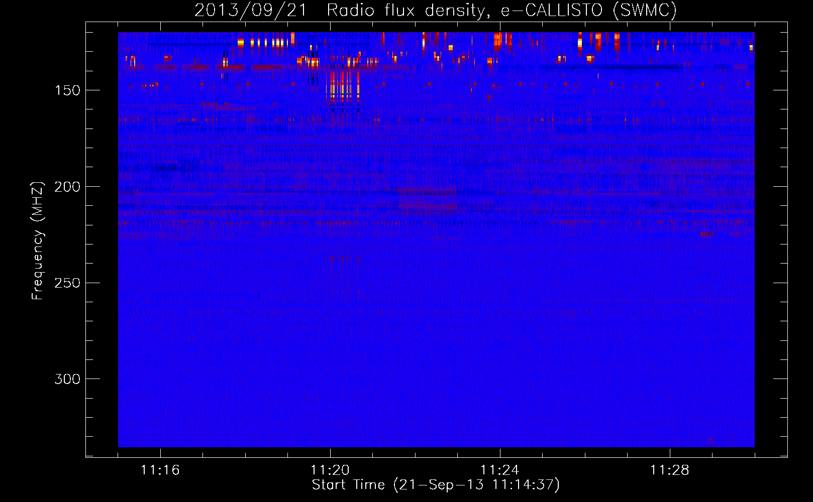This screenshot has height=502, width=813.
Task: Click the 'Start Time (21-Sep-13 11:14:37)' label
Action: tap(436, 485)
